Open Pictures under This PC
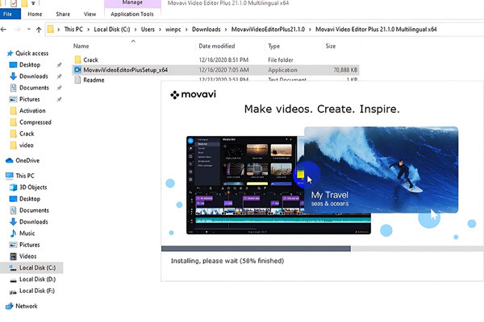Image resolution: width=484 pixels, height=322 pixels. pos(29,245)
